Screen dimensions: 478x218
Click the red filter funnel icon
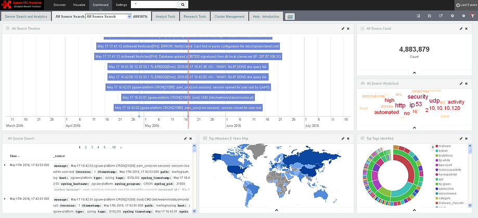472,16
